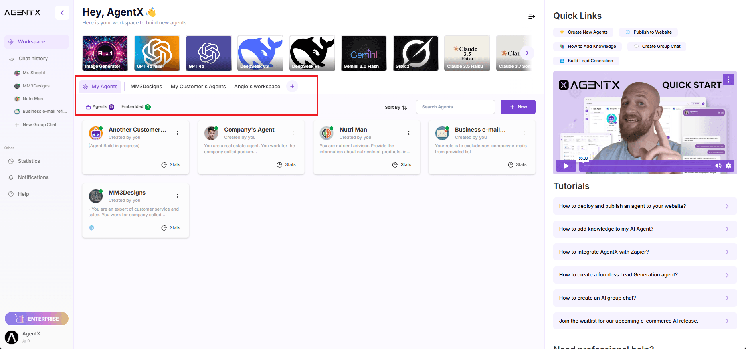Open the Mr. Shoefit chat

pos(34,73)
